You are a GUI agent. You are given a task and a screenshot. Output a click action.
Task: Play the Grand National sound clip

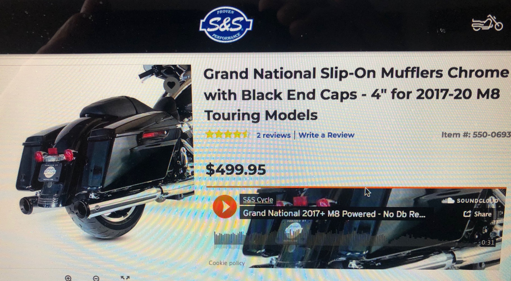pos(224,207)
